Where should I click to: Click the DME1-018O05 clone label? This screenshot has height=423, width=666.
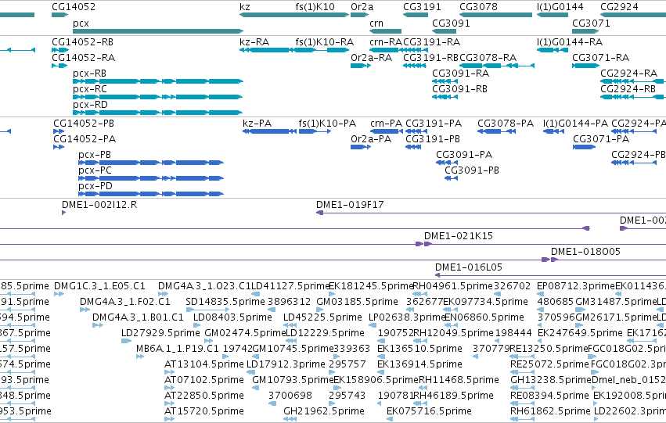tap(585, 252)
